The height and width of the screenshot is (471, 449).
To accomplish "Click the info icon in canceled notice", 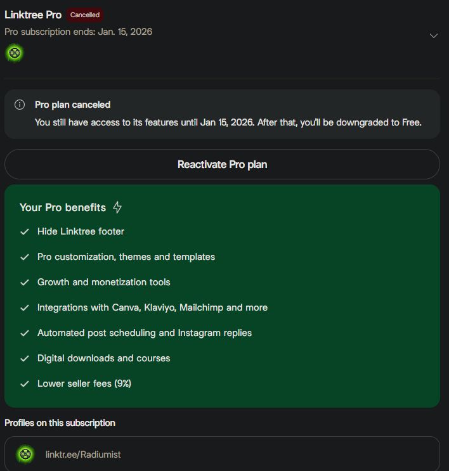I will (20, 105).
